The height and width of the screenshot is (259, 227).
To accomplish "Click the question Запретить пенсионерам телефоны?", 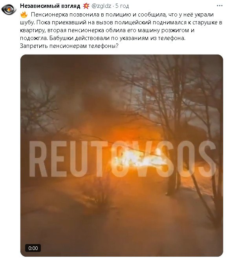I will pos(69,46).
